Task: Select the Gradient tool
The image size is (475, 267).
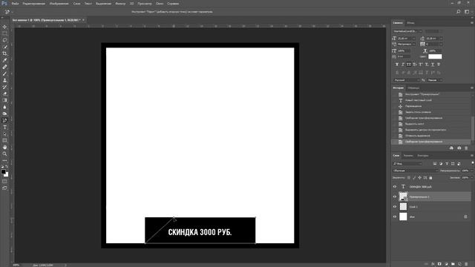Action: [4, 100]
